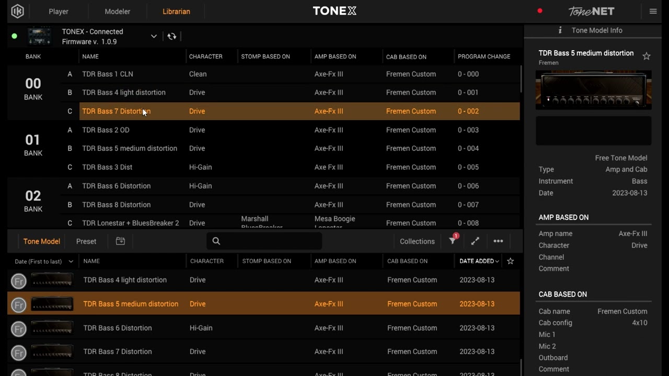This screenshot has height=376, width=669.
Task: Click the Amp and Cab type value
Action: [x=626, y=169]
